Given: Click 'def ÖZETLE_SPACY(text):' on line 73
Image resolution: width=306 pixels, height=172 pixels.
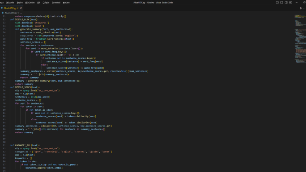Looking at the screenshot, I should 25,87.
